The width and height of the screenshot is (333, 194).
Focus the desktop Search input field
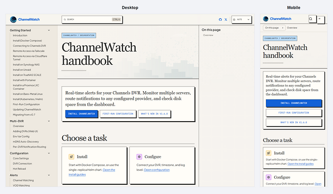coord(92,19)
